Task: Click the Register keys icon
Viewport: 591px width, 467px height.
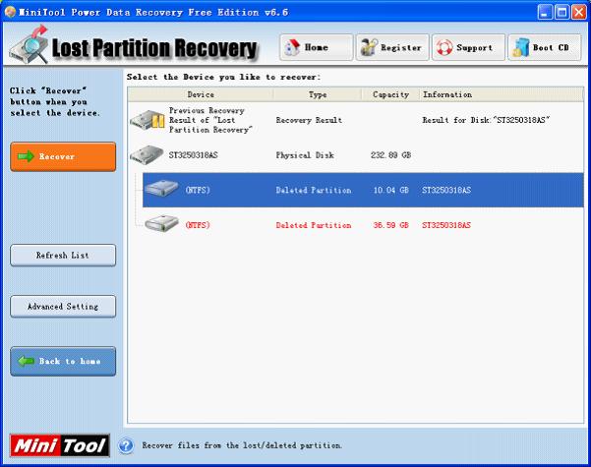Action: [x=369, y=47]
